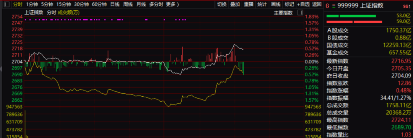Click the 最高指数 value 2724.11
This screenshot has width=413, height=138.
(401, 120)
